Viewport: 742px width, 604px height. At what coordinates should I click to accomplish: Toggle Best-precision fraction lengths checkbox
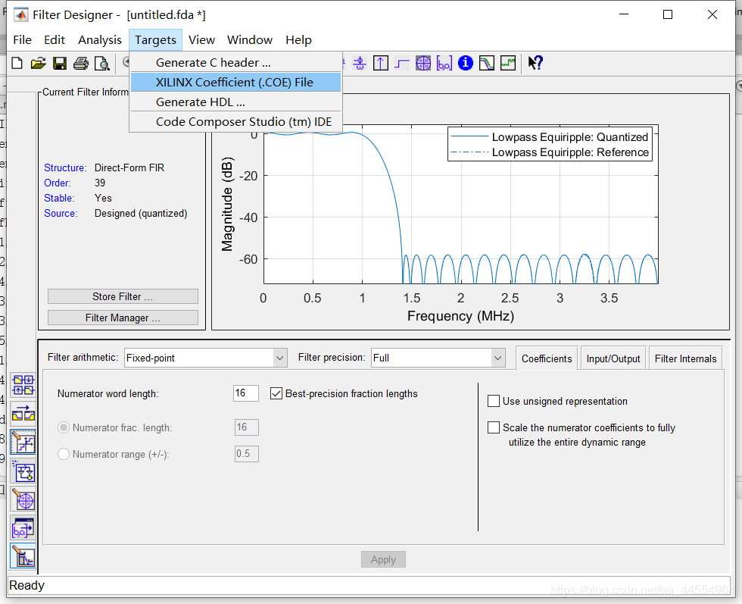(276, 393)
